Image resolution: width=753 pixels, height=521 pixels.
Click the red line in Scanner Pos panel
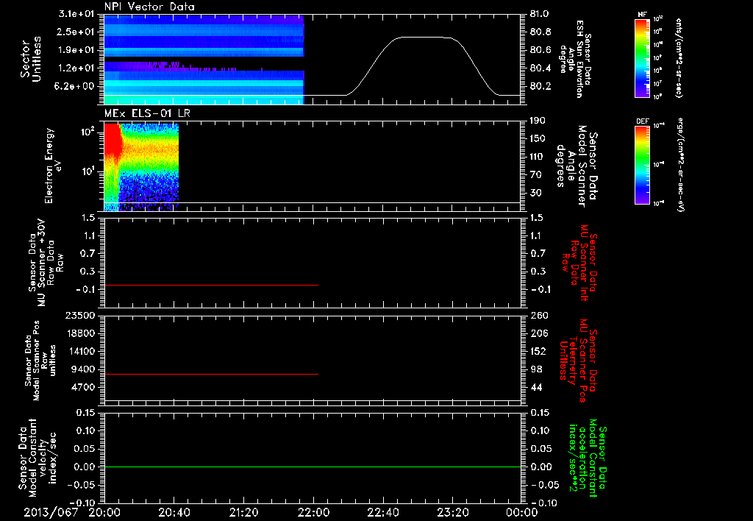[x=211, y=374]
